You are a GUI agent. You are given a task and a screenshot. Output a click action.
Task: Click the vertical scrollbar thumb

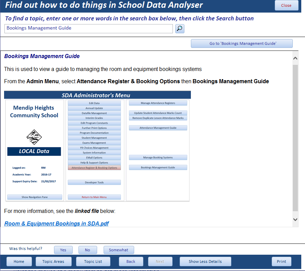click(x=295, y=138)
